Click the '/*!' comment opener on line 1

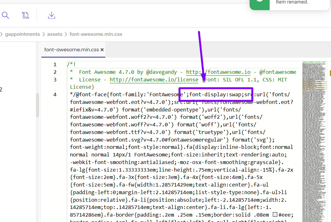pos(71,64)
